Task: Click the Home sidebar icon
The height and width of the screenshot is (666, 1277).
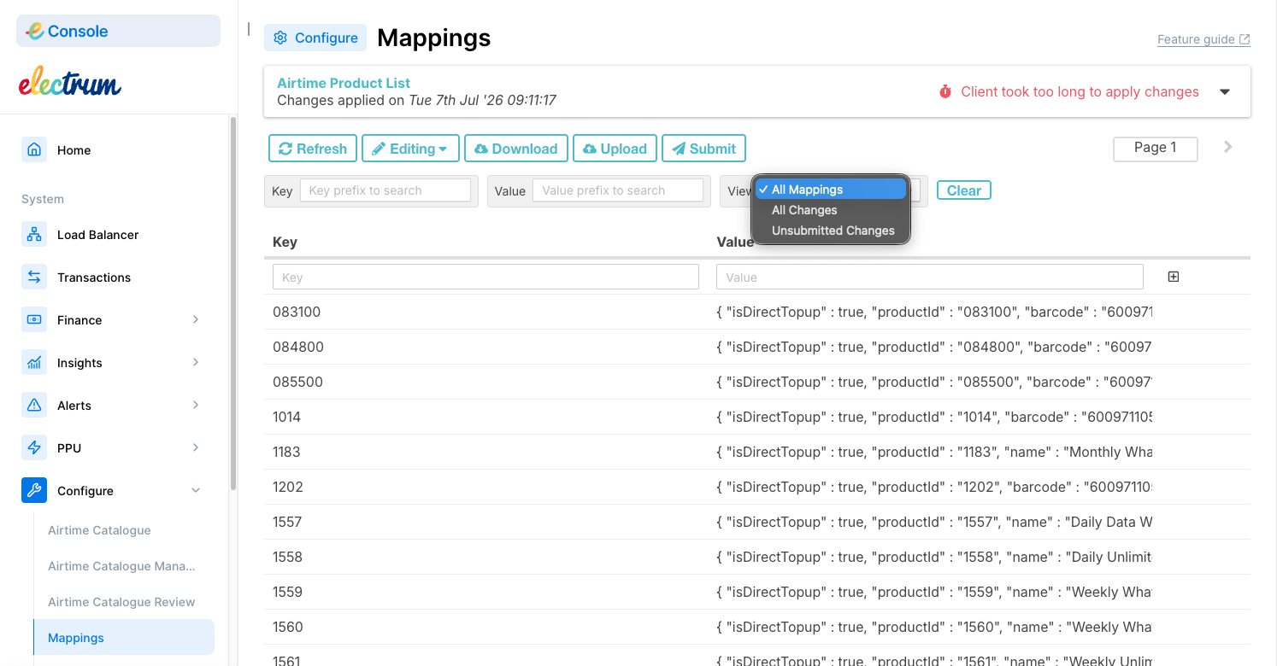Action: [34, 149]
